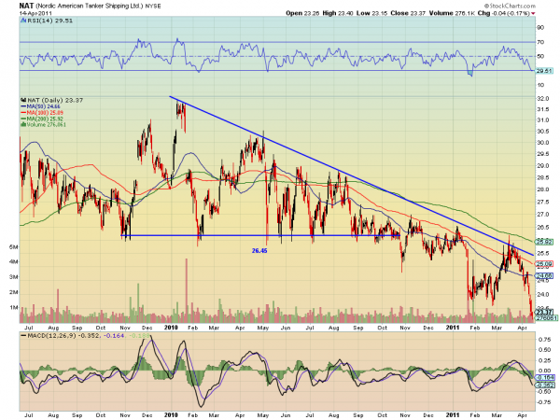Click the boxed 29.51 value on the RSI axis
This screenshot has height=420, width=560.
click(x=545, y=71)
